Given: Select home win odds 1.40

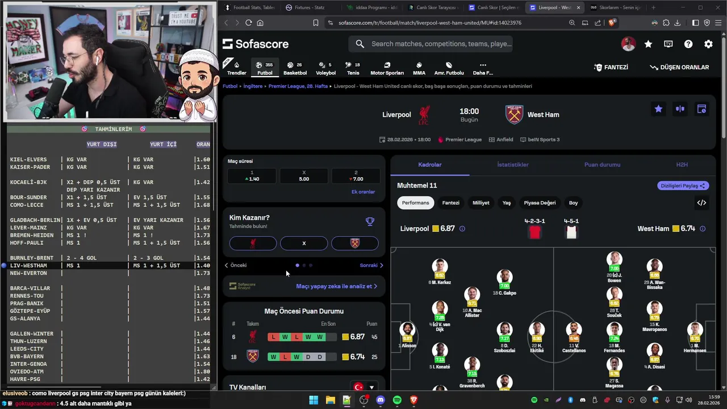Looking at the screenshot, I should click(x=252, y=176).
